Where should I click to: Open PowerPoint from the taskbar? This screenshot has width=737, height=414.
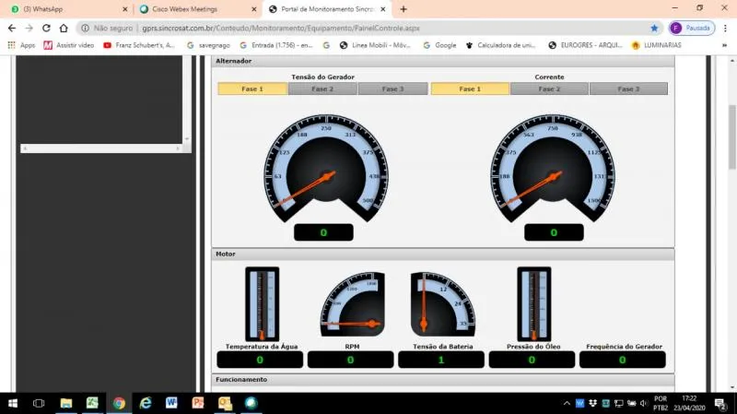point(198,403)
